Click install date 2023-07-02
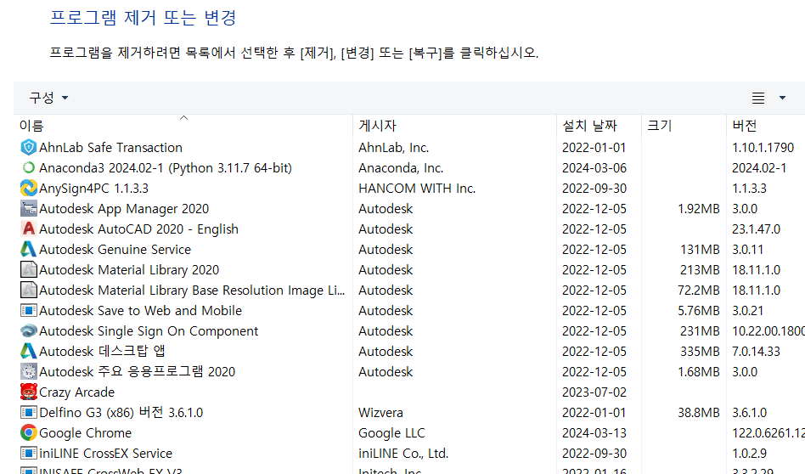The height and width of the screenshot is (474, 805). (594, 392)
